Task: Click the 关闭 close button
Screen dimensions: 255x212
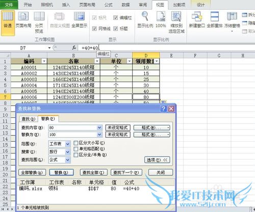Action: coord(161,173)
